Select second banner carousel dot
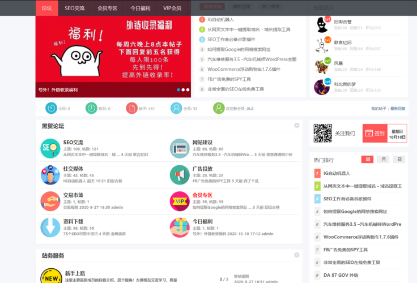 pyautogui.click(x=183, y=90)
